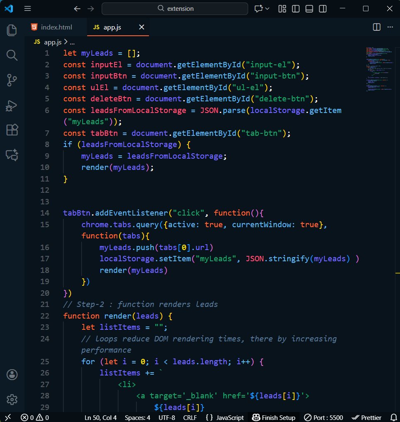Open the Extensions view
This screenshot has width=400, height=422.
pyautogui.click(x=12, y=130)
